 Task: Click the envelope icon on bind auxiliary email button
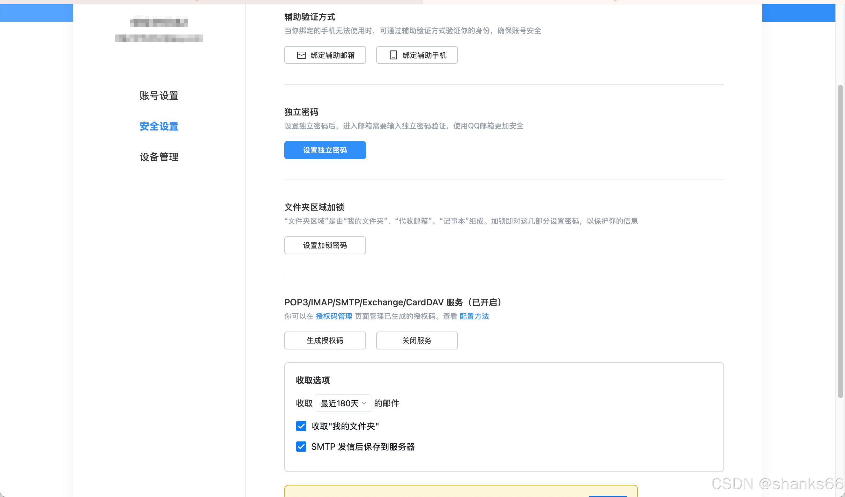pyautogui.click(x=301, y=55)
